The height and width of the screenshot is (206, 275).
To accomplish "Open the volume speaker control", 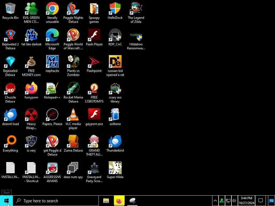I will [234, 201].
